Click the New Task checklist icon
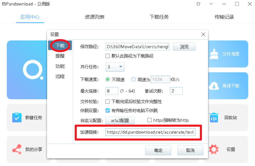Screen dimensions: 255x166 coord(17,117)
